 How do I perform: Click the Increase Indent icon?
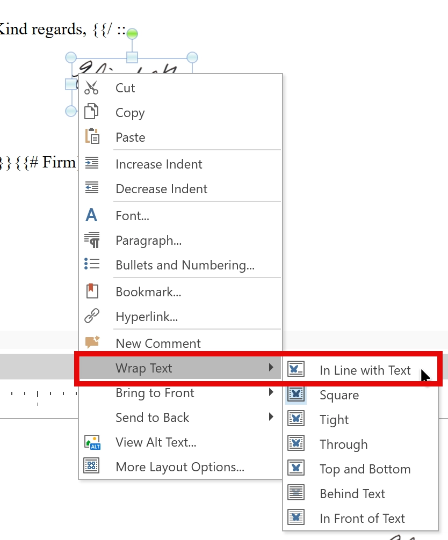coord(92,163)
